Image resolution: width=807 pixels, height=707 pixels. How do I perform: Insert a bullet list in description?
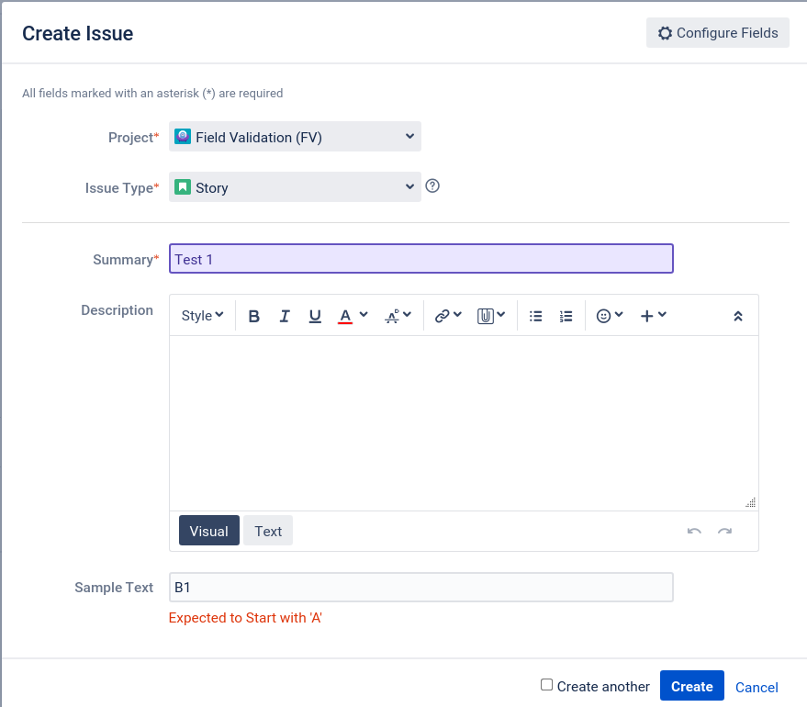(536, 316)
